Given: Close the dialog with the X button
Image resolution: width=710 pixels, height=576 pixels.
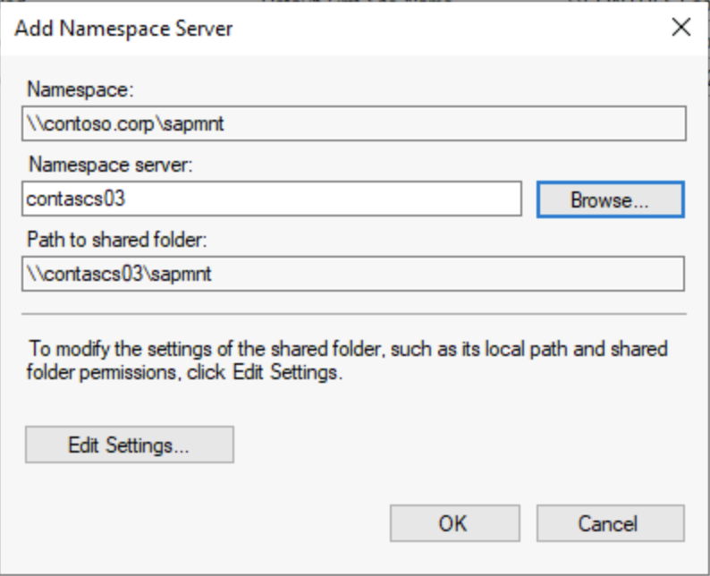Looking at the screenshot, I should pos(681,27).
